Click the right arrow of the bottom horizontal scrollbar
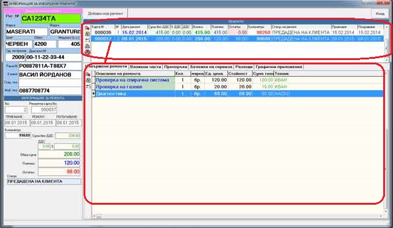This screenshot has height=228, width=393. (x=381, y=216)
